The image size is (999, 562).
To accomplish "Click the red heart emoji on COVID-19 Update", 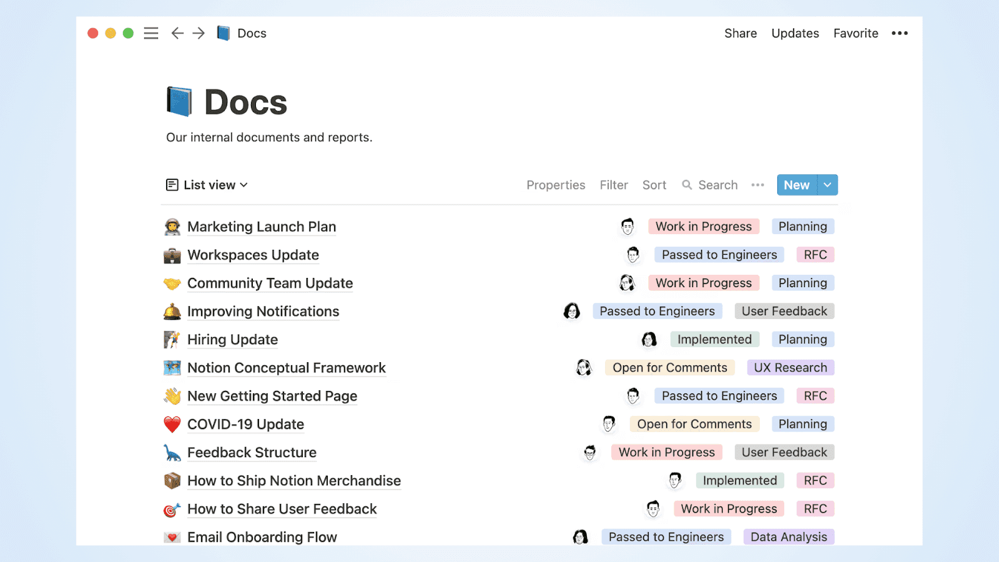I will coord(172,423).
